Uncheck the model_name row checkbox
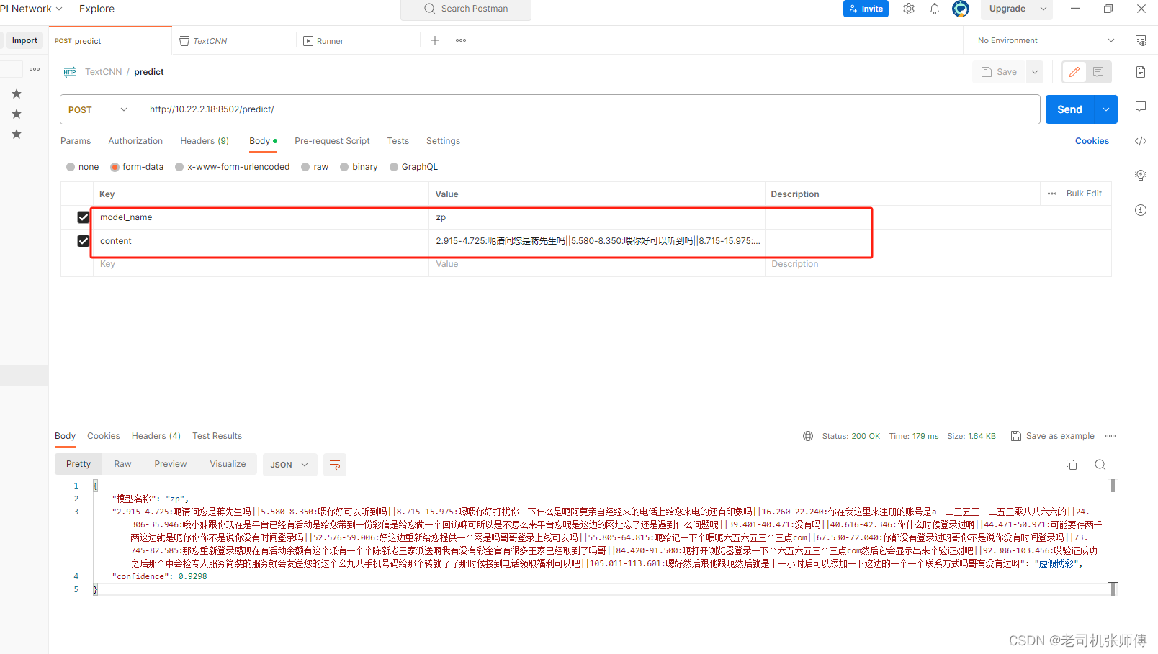 coord(84,217)
